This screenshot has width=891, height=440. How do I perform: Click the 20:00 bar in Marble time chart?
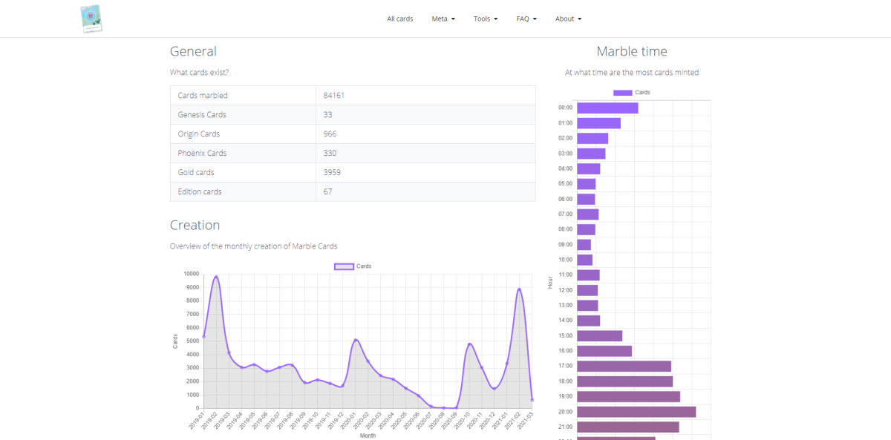(636, 412)
